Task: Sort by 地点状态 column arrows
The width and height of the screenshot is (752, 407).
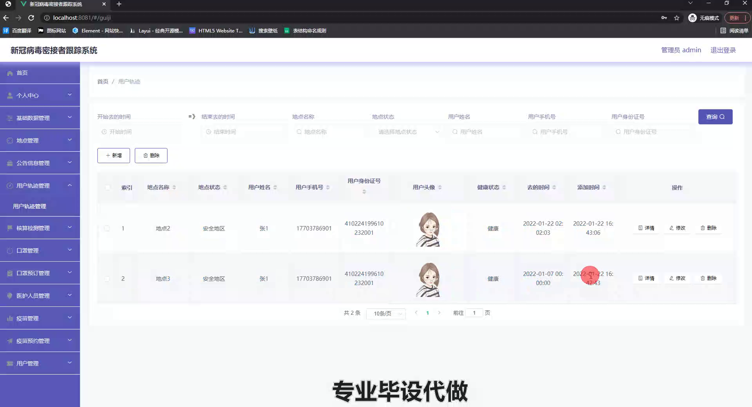Action: [225, 187]
